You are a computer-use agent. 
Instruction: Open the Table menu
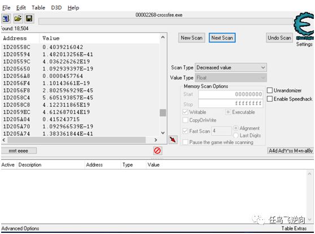point(38,8)
